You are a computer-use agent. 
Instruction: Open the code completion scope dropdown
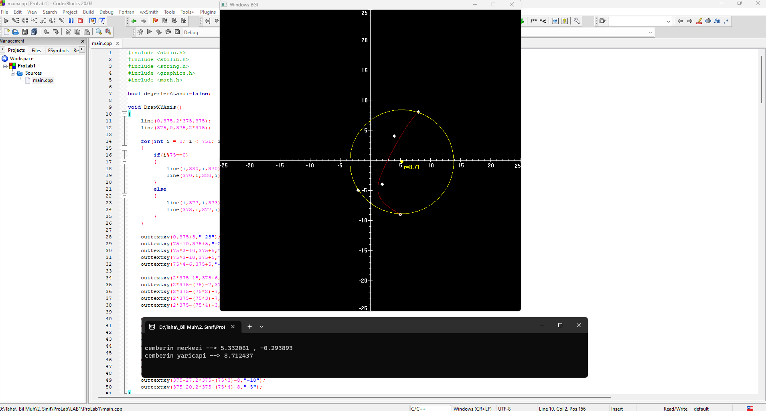650,32
